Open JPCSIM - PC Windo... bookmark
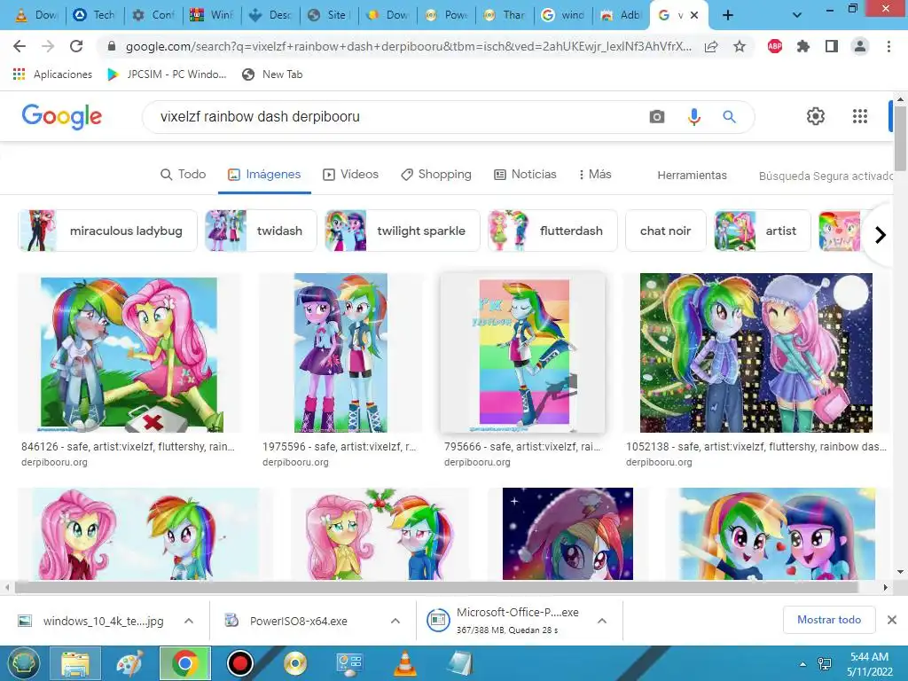 (167, 74)
